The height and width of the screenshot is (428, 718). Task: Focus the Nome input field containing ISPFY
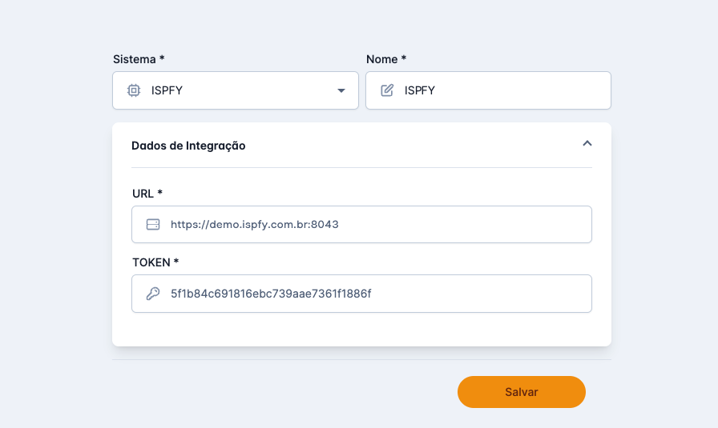(x=488, y=90)
